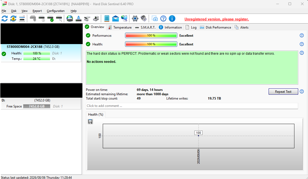The image size is (308, 179).
Task: Click the Repeat Test button
Action: pyautogui.click(x=283, y=92)
